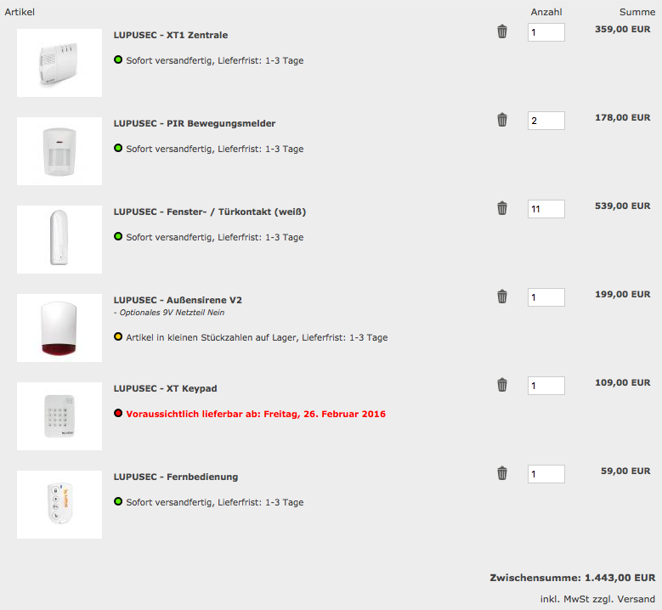Screen dimensions: 662x610
Task: Delete the XT1 Zentrale item via trash icon
Action: [x=502, y=31]
